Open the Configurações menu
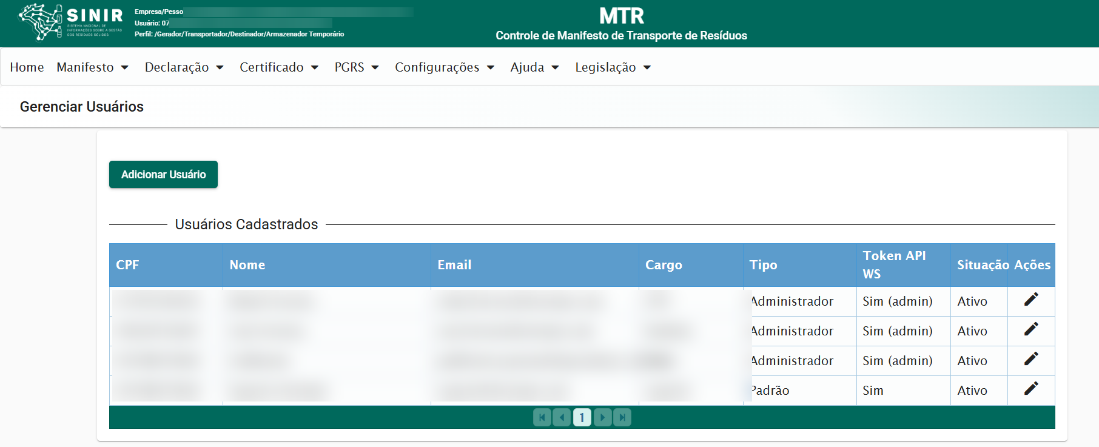1099x447 pixels. click(x=445, y=67)
